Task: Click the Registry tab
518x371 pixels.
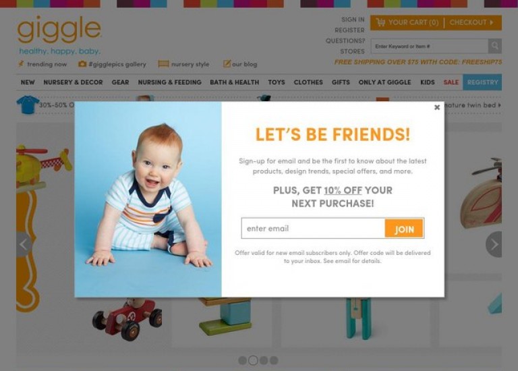Action: tap(482, 82)
